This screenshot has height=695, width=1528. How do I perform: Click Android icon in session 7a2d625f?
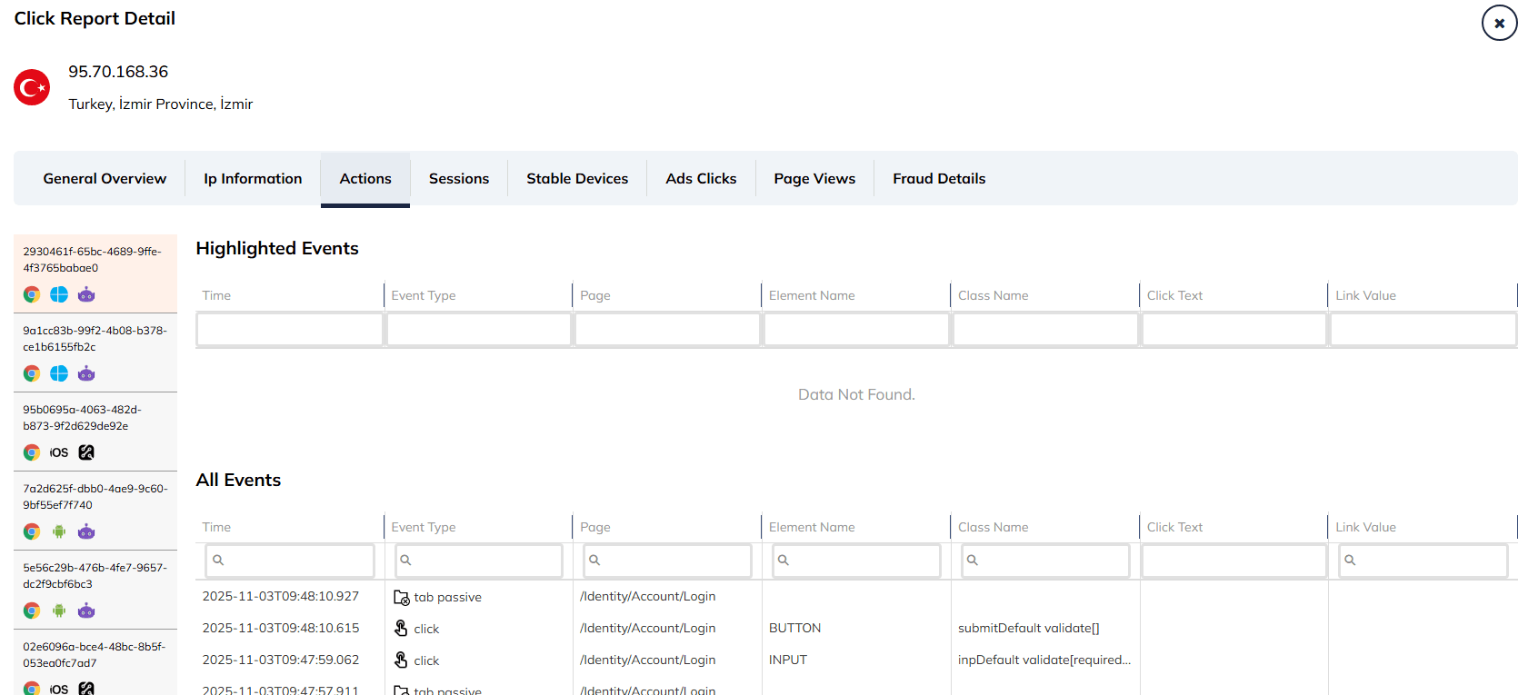59,531
